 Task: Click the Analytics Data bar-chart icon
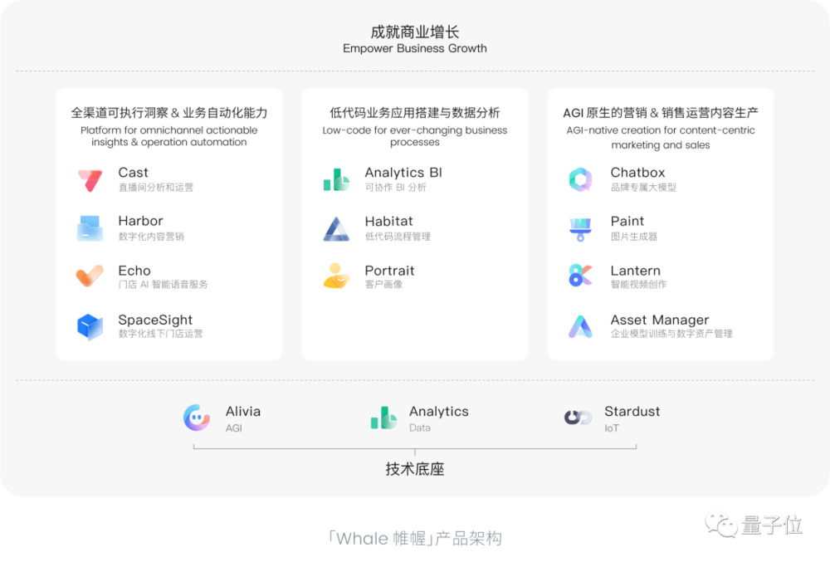point(383,418)
